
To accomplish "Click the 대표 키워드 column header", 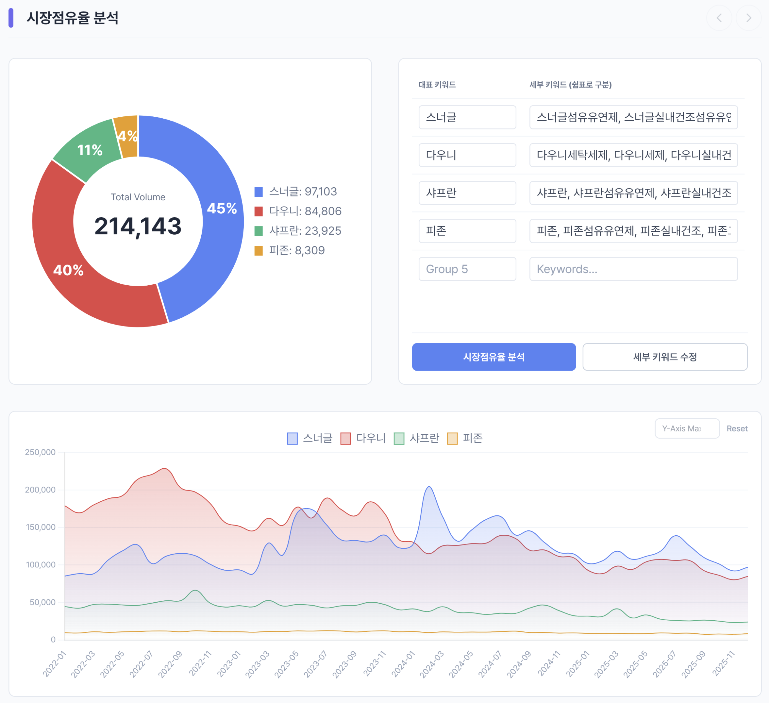I will [437, 85].
